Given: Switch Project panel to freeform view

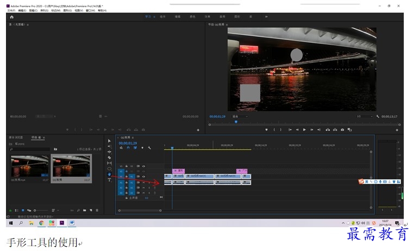Looking at the screenshot, I should (29, 210).
